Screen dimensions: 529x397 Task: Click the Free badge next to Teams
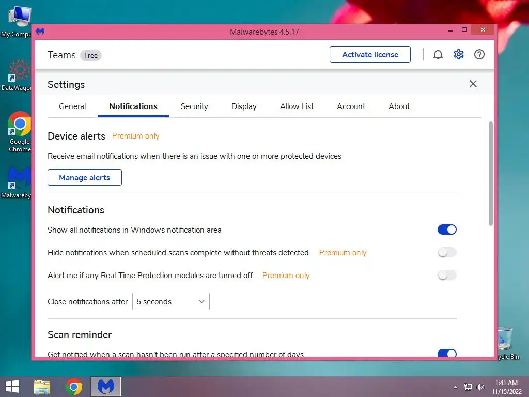91,55
